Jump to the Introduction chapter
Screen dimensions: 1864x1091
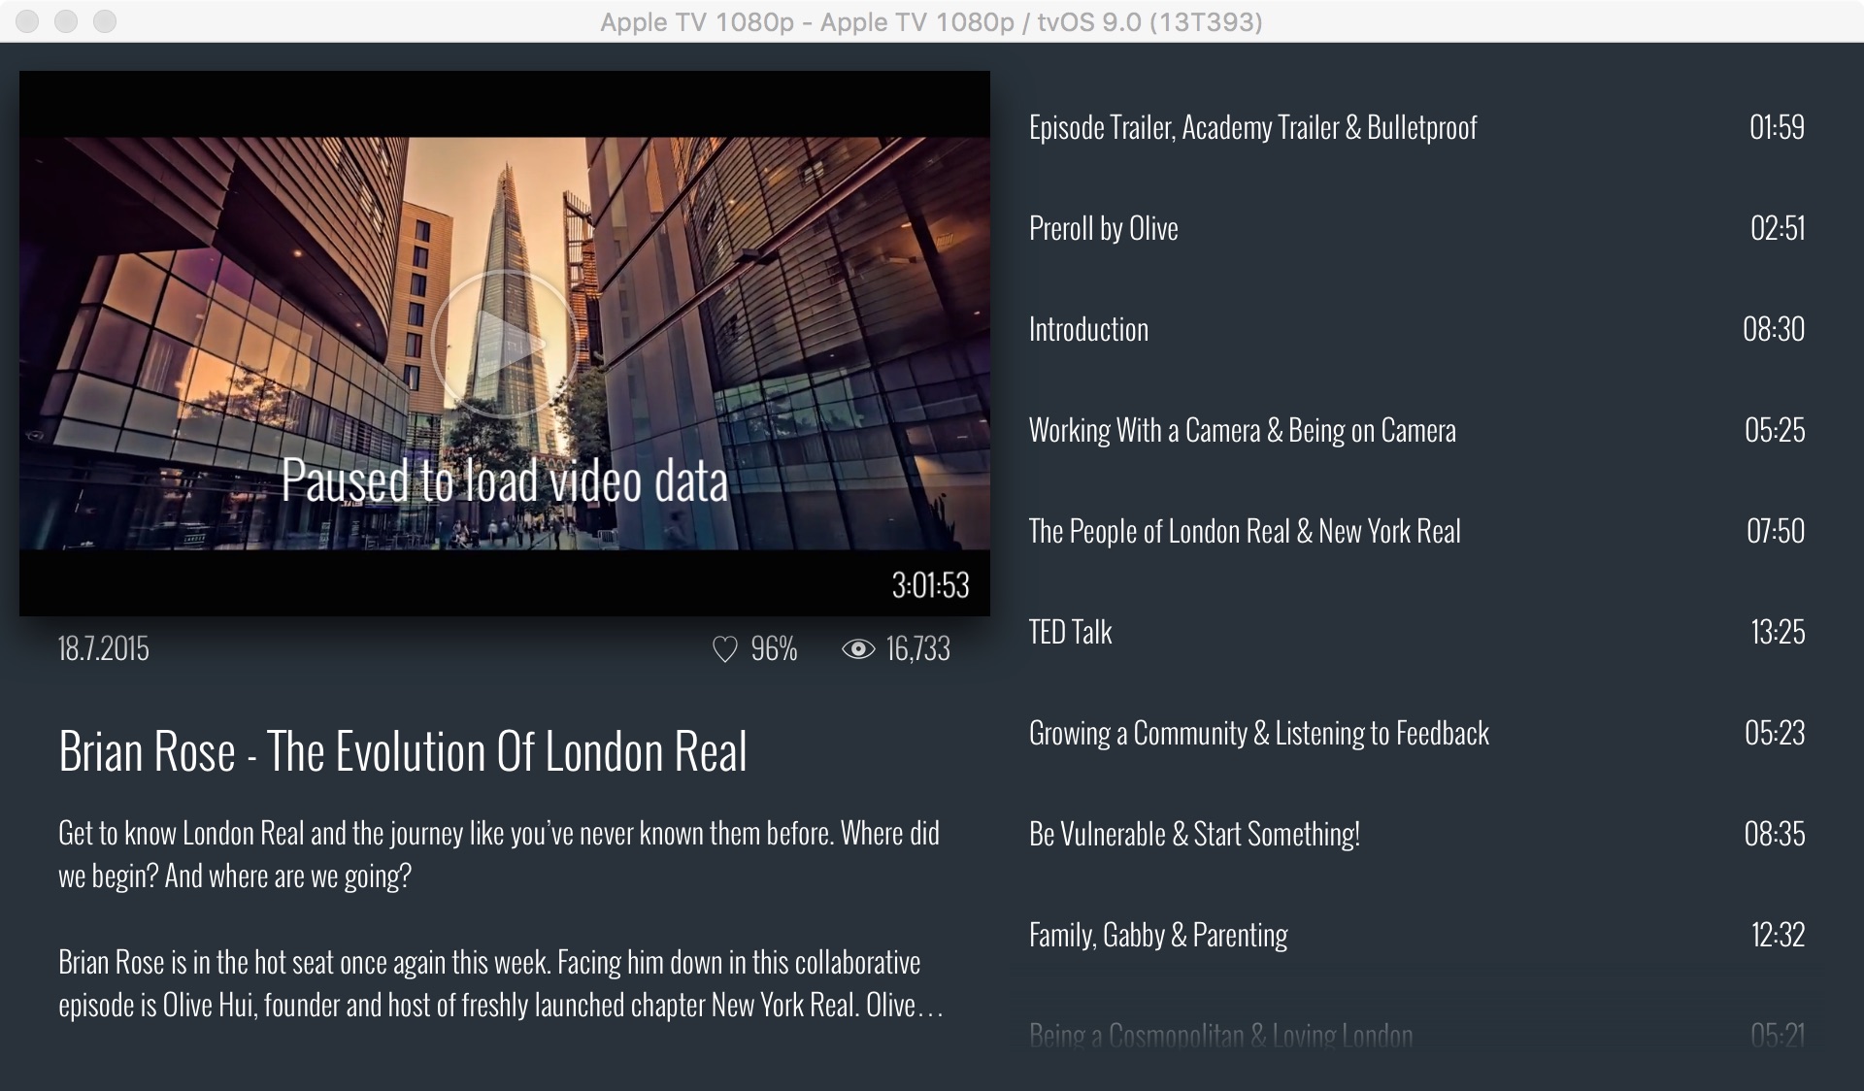[x=1416, y=329]
